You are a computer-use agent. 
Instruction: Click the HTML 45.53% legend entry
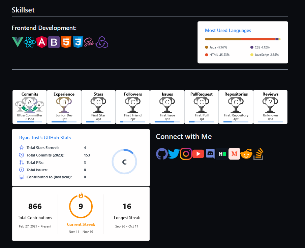[217, 55]
